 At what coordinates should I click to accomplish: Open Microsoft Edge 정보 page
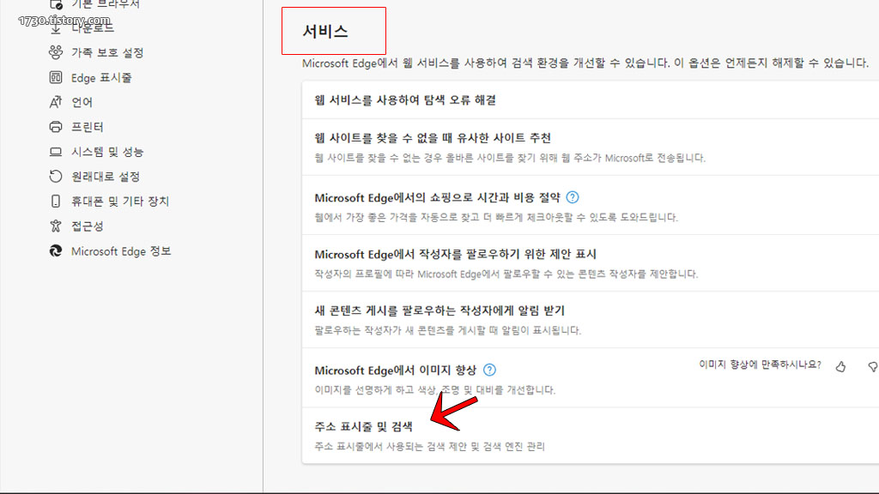(x=121, y=251)
